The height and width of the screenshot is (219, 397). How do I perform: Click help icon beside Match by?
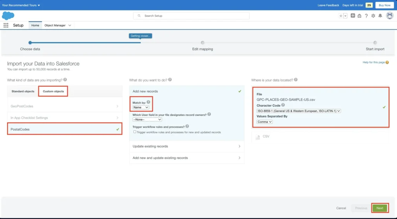click(148, 102)
